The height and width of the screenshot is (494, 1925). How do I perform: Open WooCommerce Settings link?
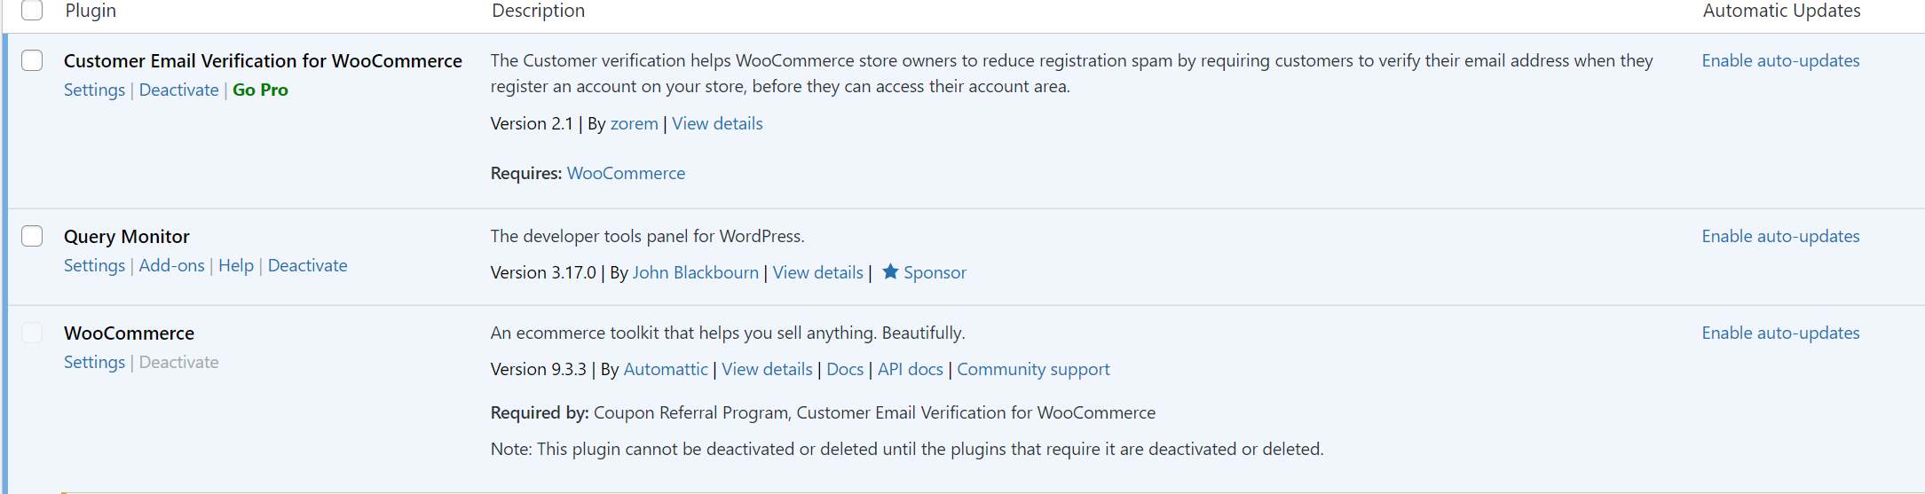[94, 362]
